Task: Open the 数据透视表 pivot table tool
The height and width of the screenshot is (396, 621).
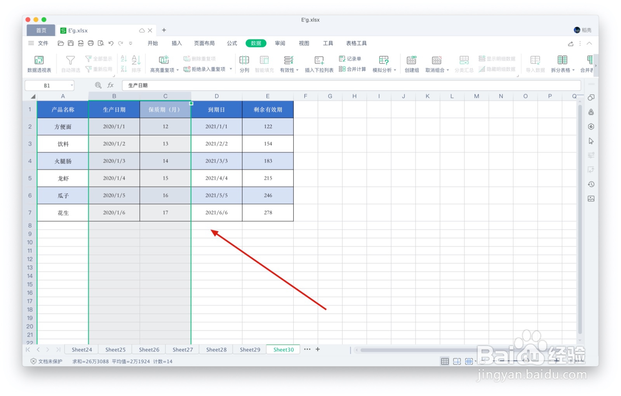Action: [x=39, y=64]
